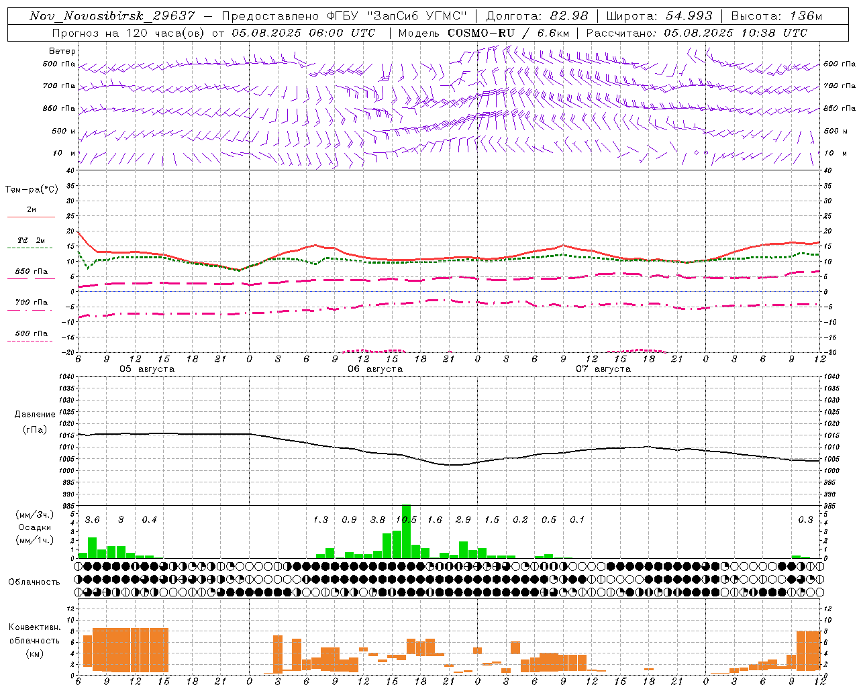The image size is (859, 687).
Task: Click the 2.9 precipitation total value
Action: (x=463, y=520)
